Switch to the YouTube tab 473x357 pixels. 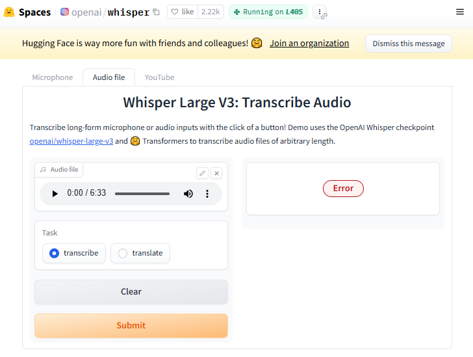tap(159, 77)
